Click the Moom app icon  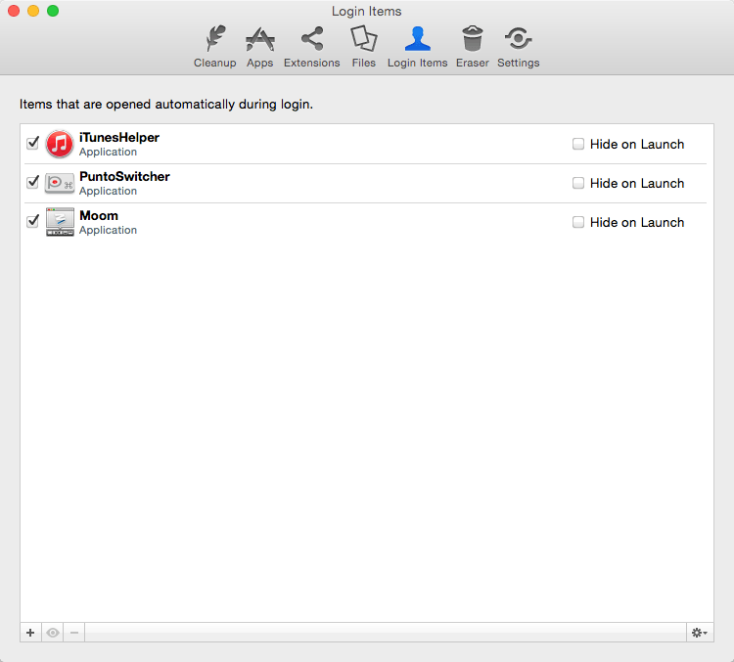point(60,222)
